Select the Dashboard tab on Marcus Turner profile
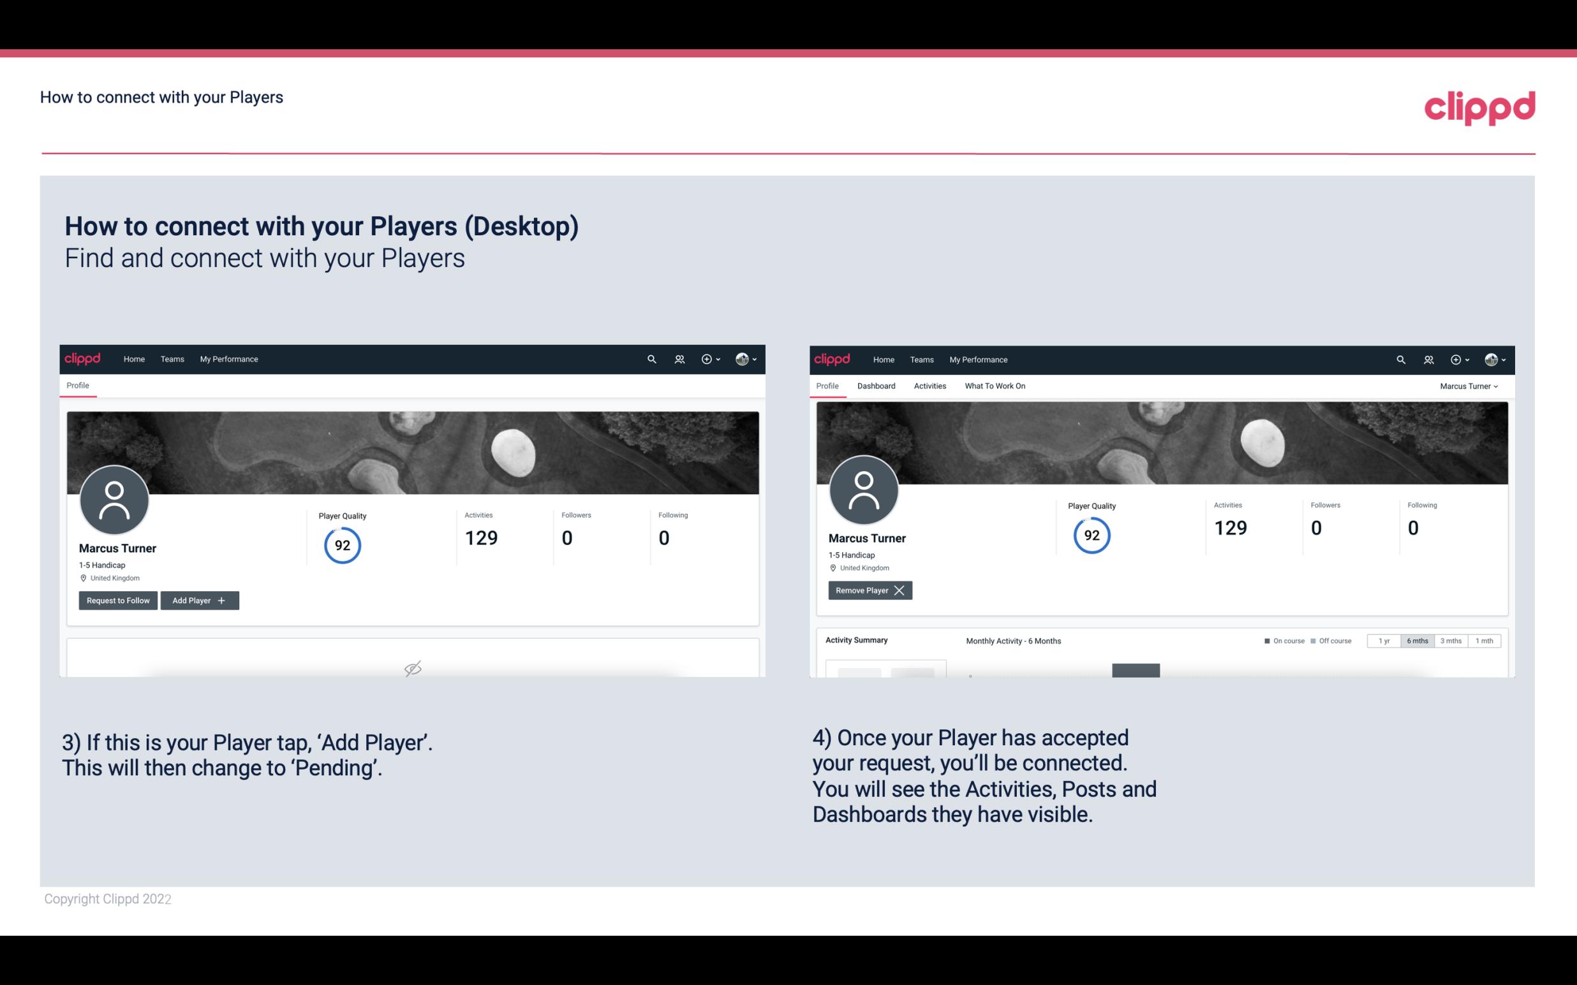Screen dimensions: 1577x985 (x=875, y=386)
